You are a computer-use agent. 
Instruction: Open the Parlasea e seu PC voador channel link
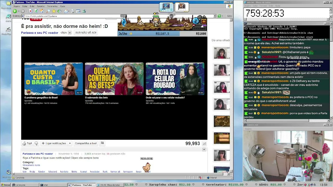[40, 33]
